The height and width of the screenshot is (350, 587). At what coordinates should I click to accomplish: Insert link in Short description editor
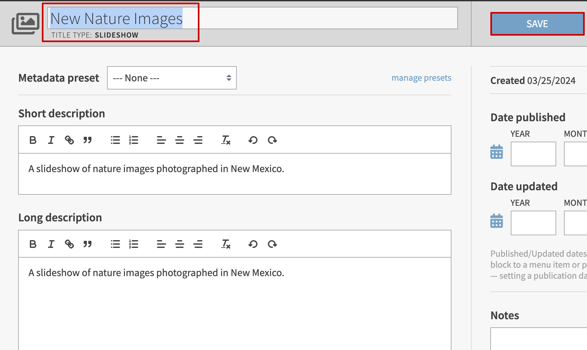[x=69, y=140]
